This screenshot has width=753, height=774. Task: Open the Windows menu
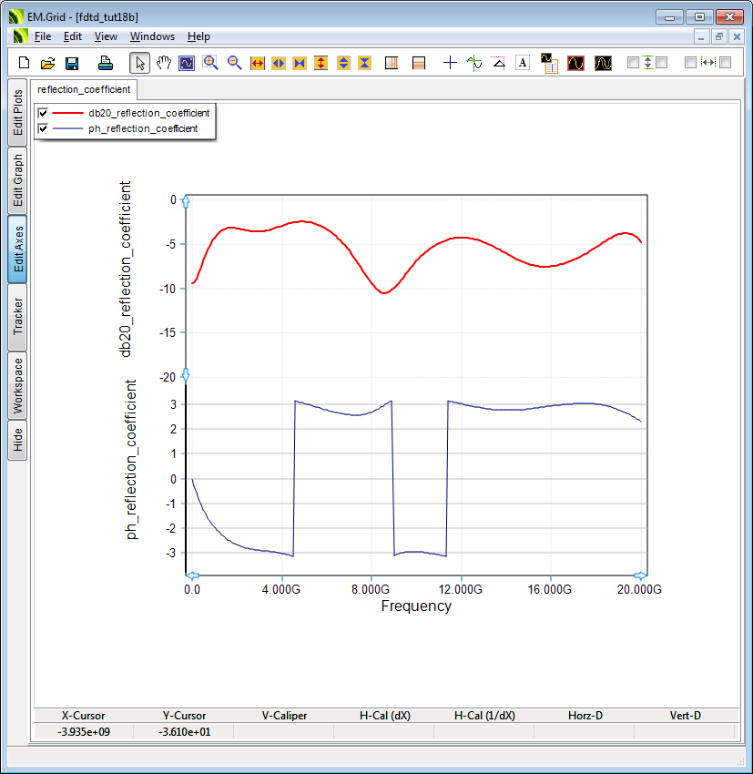tap(152, 36)
